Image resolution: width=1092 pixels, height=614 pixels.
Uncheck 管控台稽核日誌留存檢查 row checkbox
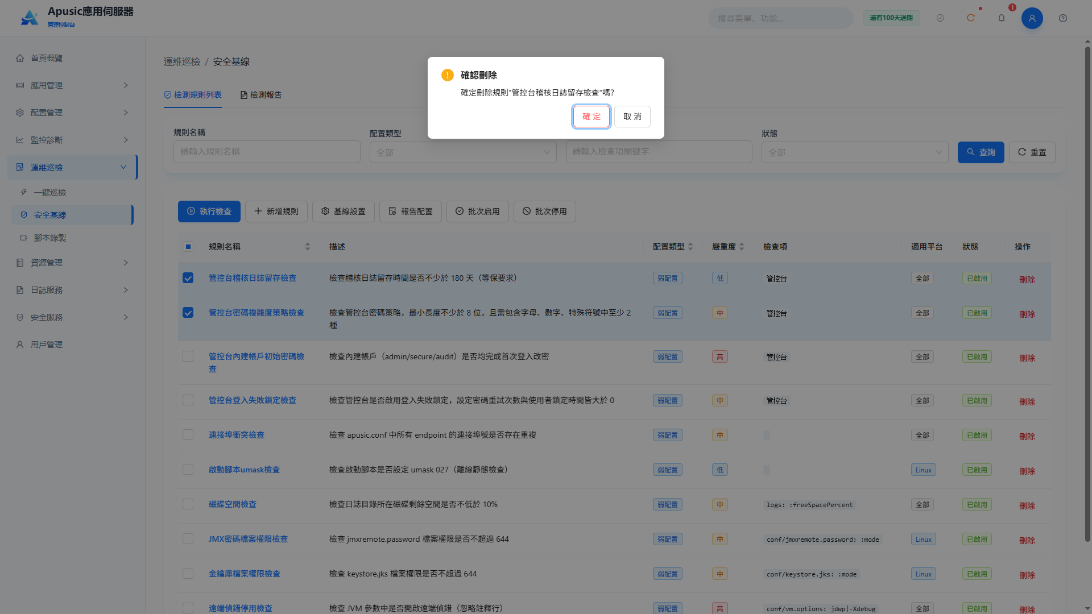coord(188,278)
